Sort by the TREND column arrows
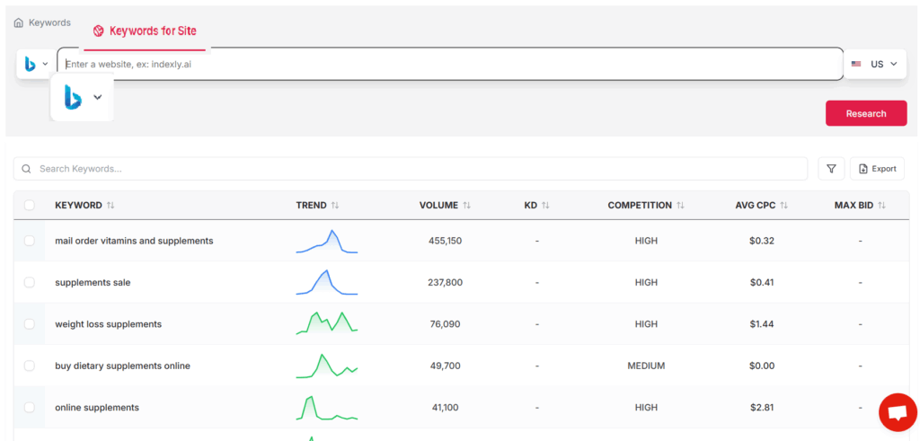The height and width of the screenshot is (441, 920). 335,206
